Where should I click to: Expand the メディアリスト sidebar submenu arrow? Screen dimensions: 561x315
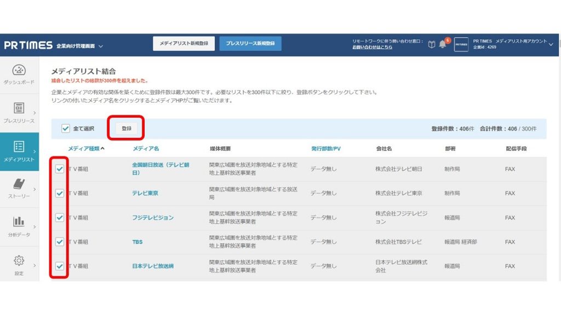pyautogui.click(x=35, y=151)
